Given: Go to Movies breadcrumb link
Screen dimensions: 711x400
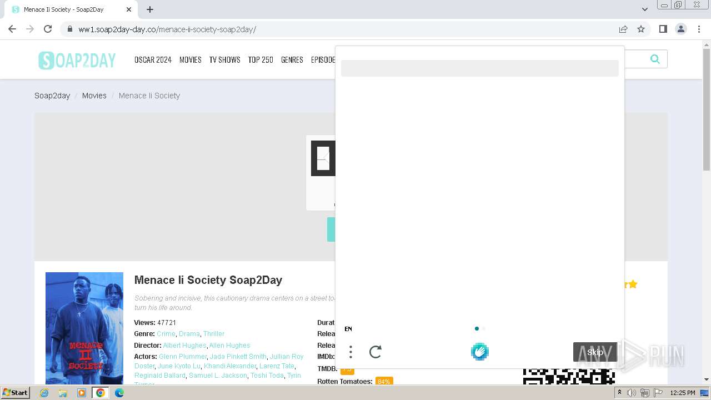Looking at the screenshot, I should [94, 96].
